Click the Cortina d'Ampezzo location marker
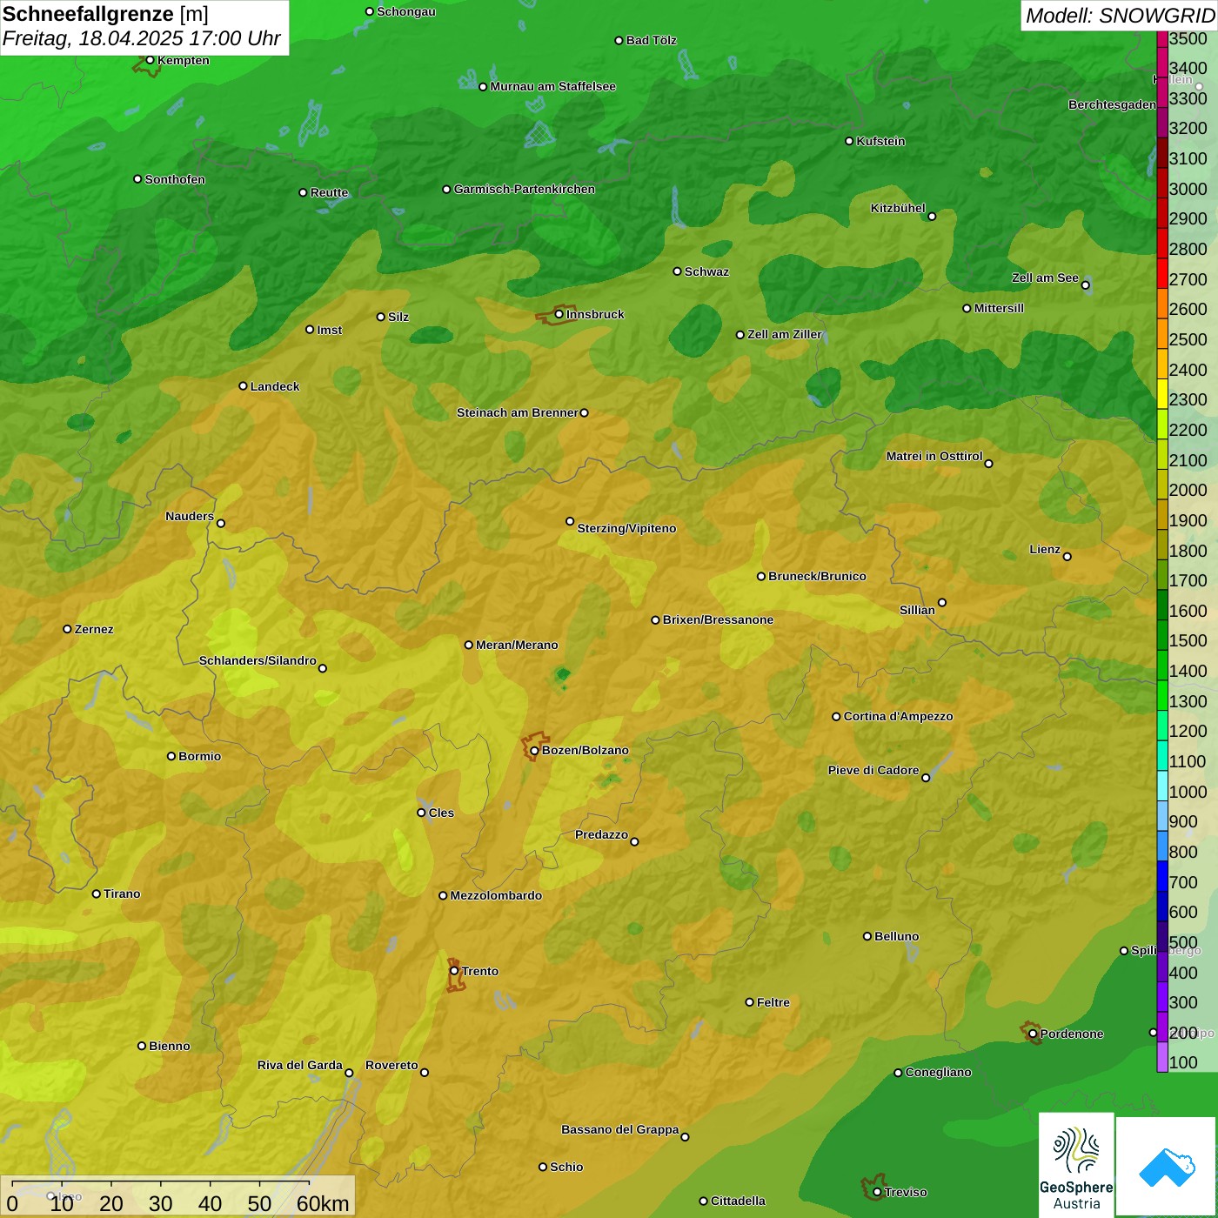Image resolution: width=1218 pixels, height=1218 pixels. [x=836, y=717]
